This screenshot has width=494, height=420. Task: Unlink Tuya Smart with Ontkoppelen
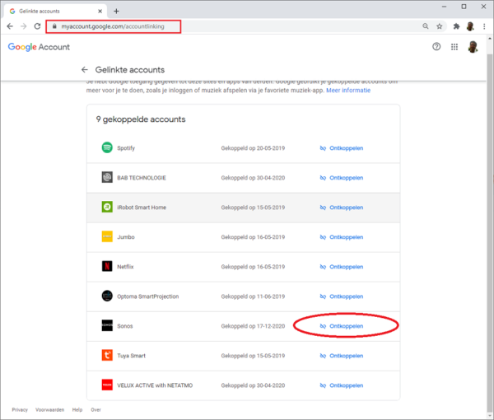[x=342, y=356]
